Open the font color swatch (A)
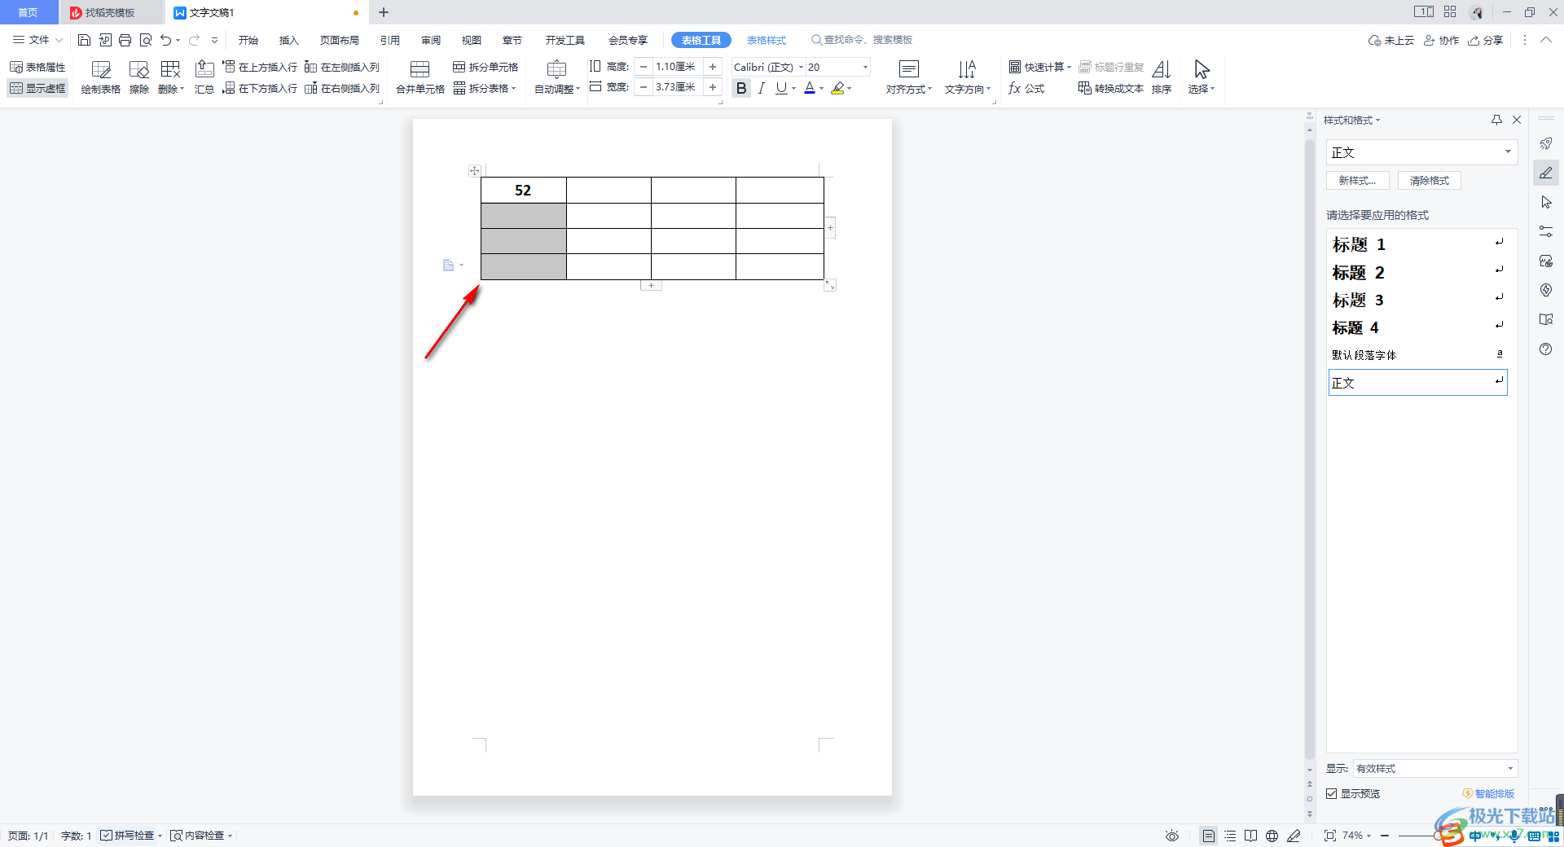The image size is (1564, 847). [x=810, y=88]
